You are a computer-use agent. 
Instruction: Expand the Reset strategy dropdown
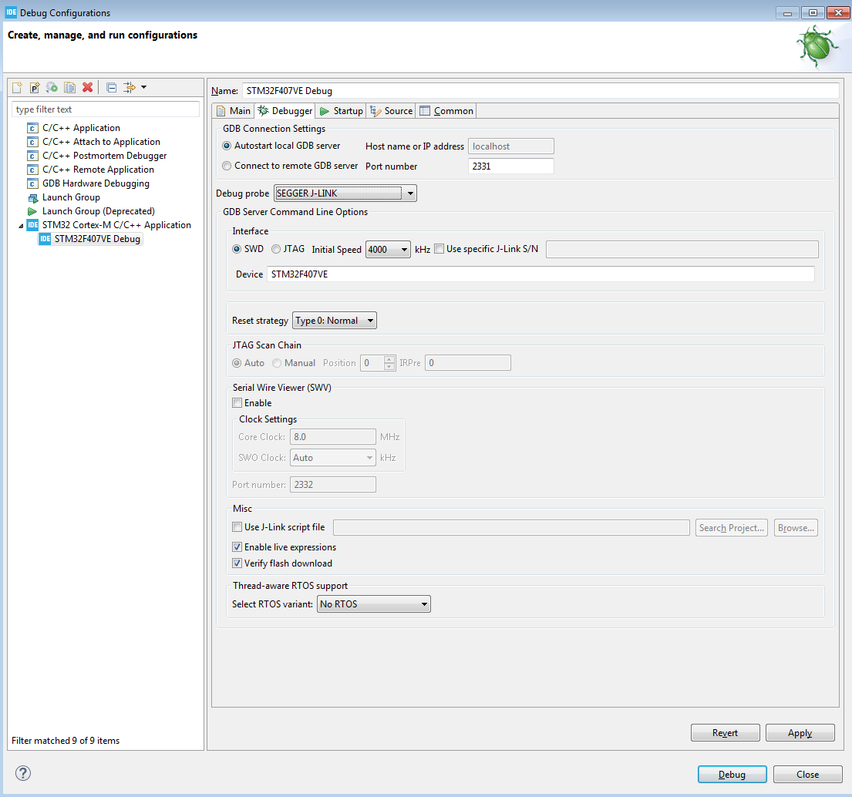tap(335, 321)
